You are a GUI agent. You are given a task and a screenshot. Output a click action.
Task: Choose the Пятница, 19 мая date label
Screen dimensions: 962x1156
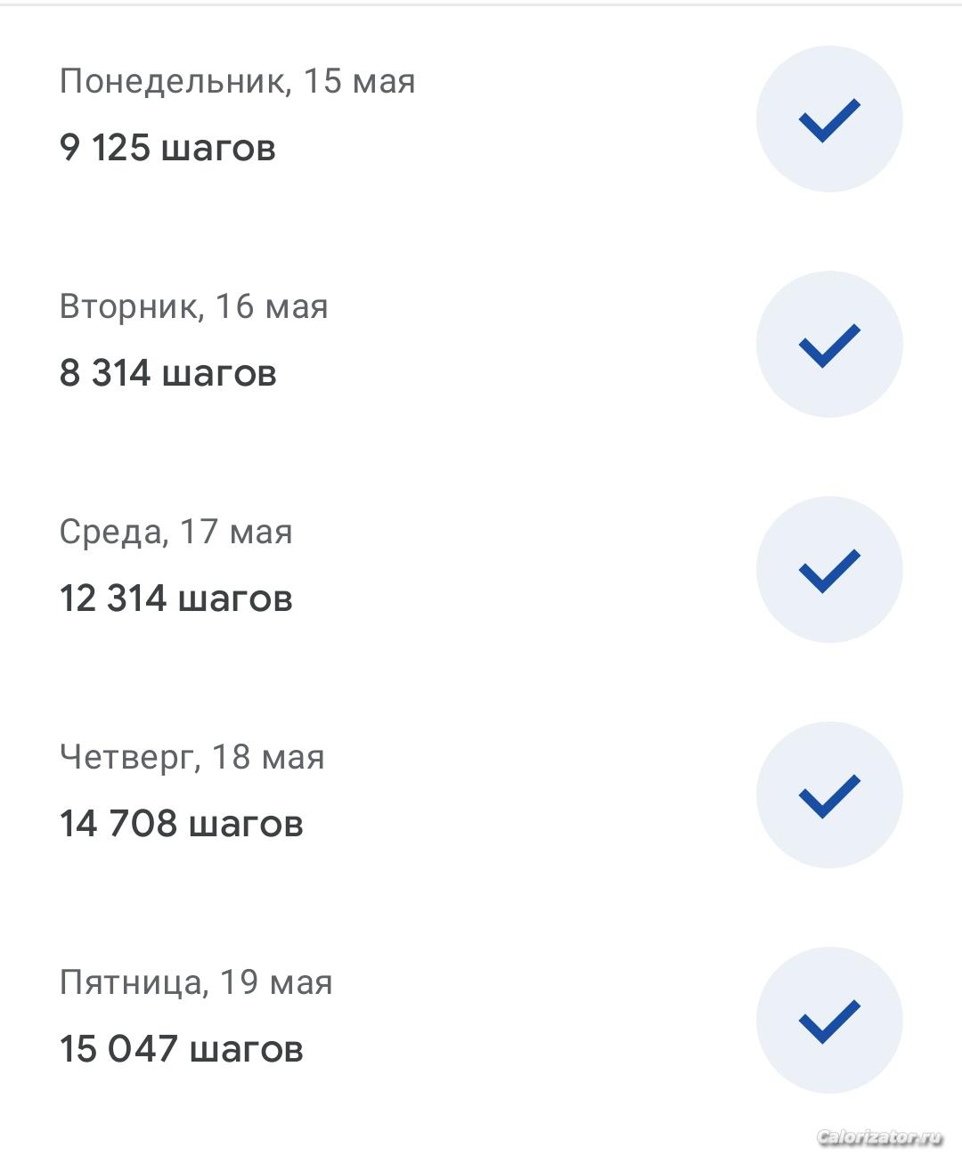coord(196,982)
